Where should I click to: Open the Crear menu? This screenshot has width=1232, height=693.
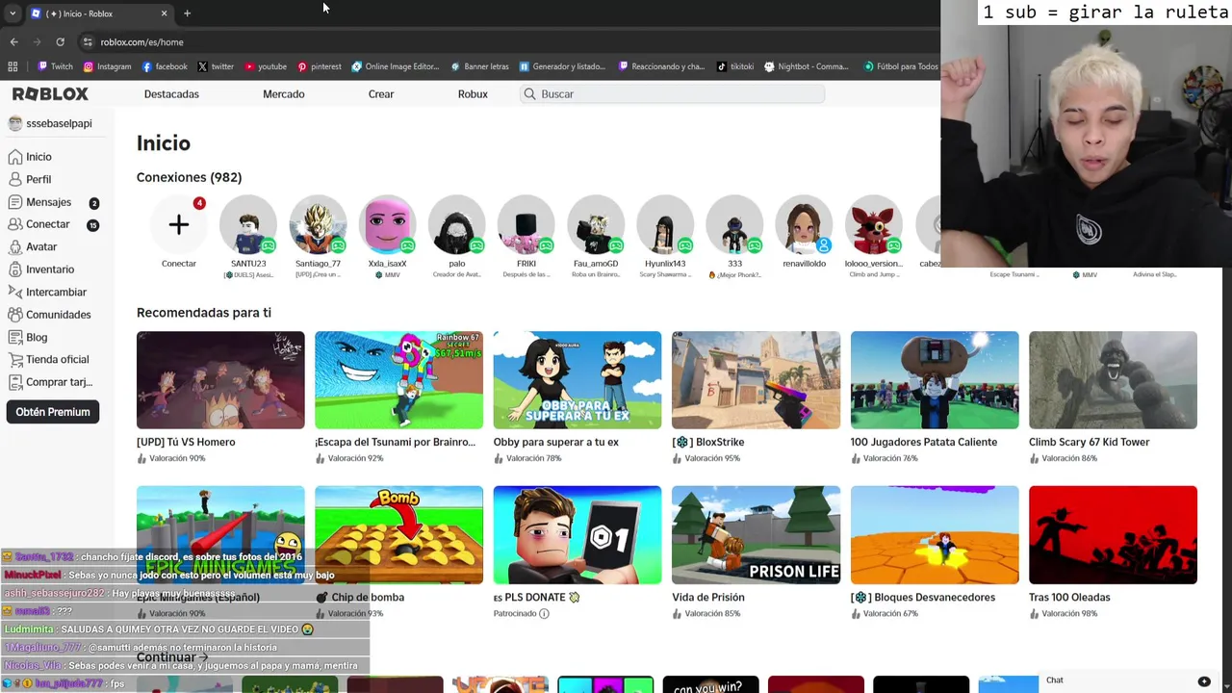coord(381,94)
